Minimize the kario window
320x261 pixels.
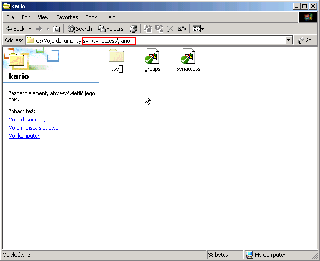click(296, 6)
